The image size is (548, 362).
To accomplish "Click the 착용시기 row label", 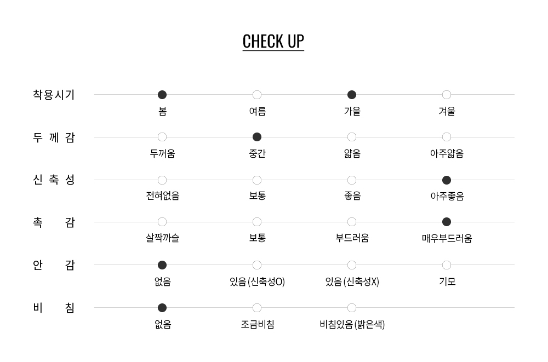I will coord(54,95).
